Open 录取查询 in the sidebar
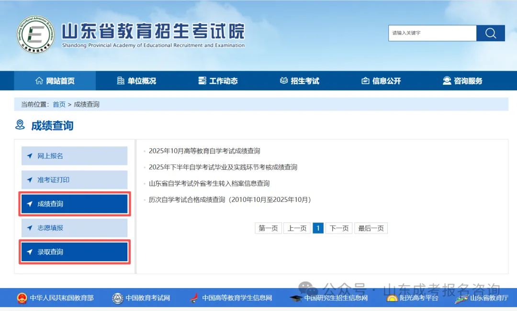Viewport: 517px width, 311px height. point(74,252)
